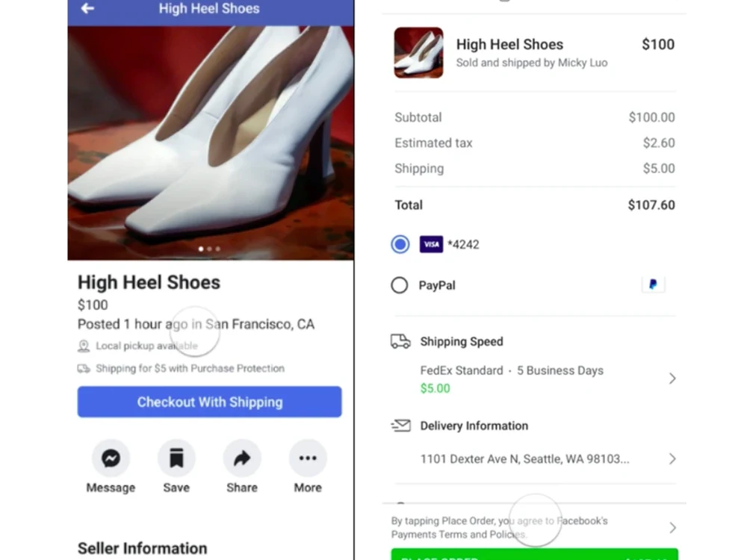Click the shipping truck icon beside Shipping Speed

tap(400, 341)
